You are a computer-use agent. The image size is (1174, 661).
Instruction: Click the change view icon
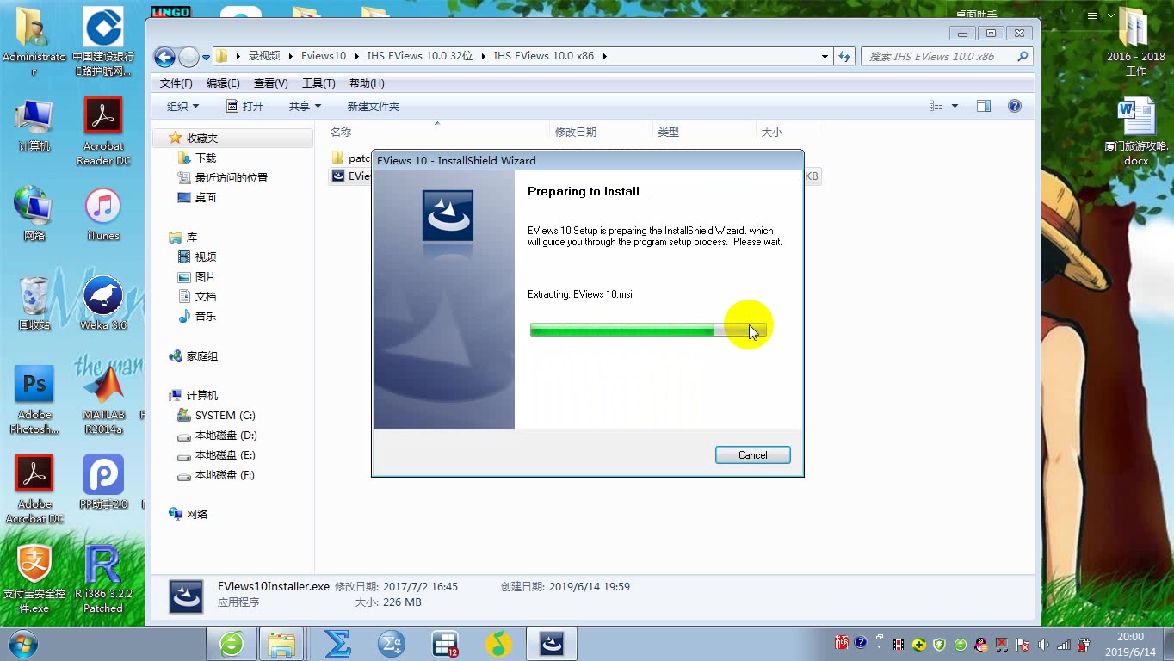click(x=936, y=106)
